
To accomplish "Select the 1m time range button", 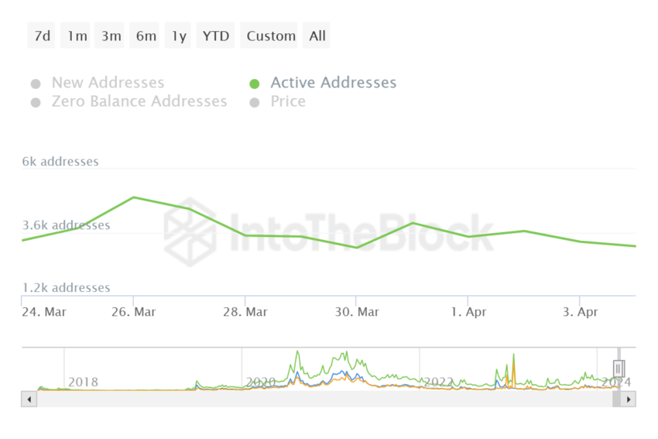I will (77, 36).
